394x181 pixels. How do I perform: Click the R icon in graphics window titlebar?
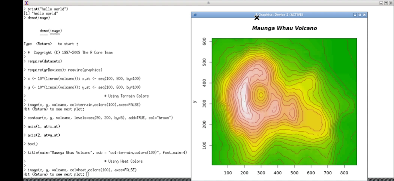click(195, 15)
